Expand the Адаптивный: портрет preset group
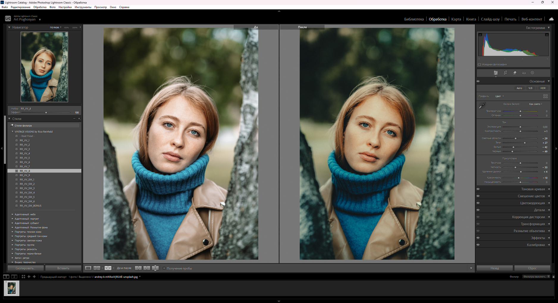 pyautogui.click(x=12, y=219)
